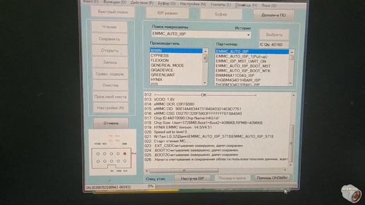The height and width of the screenshot is (205, 365).
Task: Open Дополн-е ПО button
Action: click(274, 15)
